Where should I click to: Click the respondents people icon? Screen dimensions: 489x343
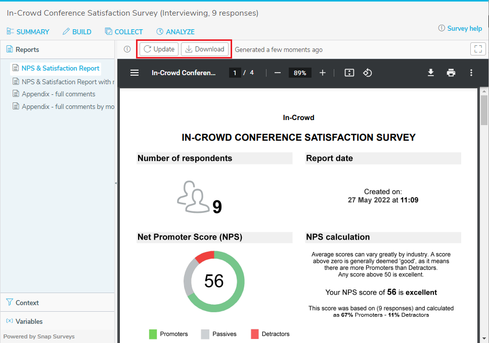click(x=193, y=197)
